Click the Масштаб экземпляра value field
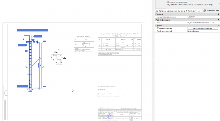Image resolution: width=220 pixels, height=121 pixels. (203, 17)
